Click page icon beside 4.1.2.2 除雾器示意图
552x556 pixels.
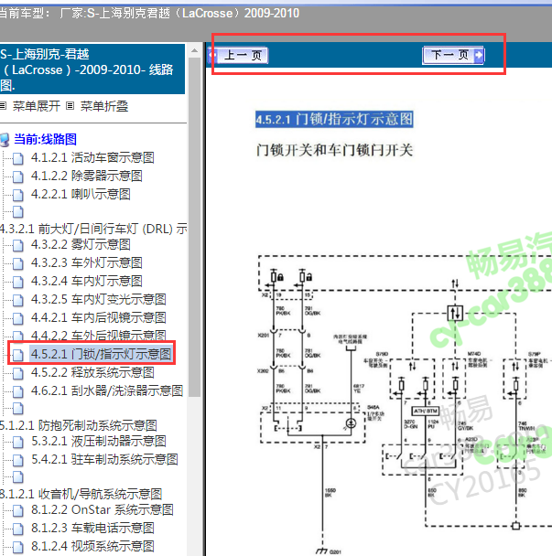click(x=18, y=176)
